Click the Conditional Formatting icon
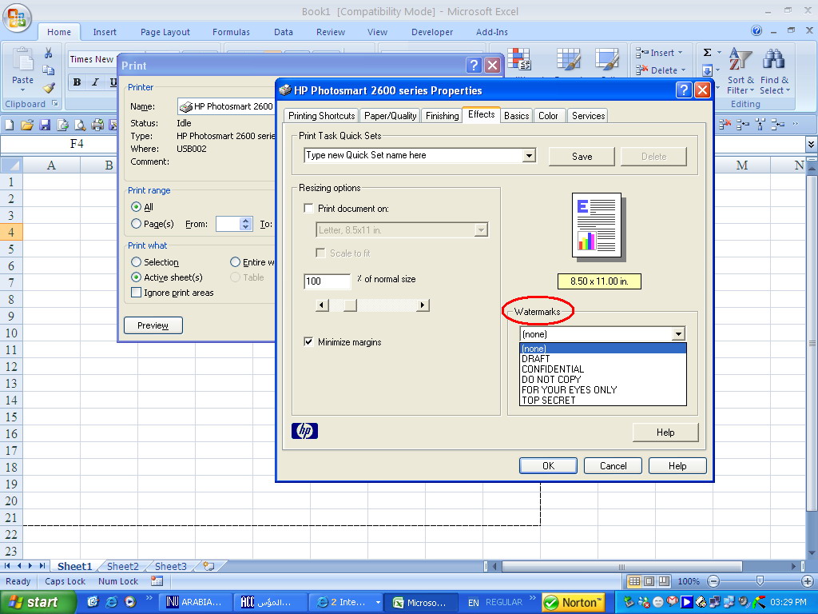818x614 pixels. click(x=519, y=59)
